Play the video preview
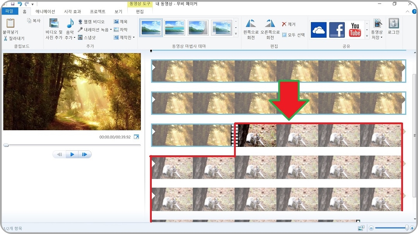Viewport: 418px width, 234px height. coord(72,154)
